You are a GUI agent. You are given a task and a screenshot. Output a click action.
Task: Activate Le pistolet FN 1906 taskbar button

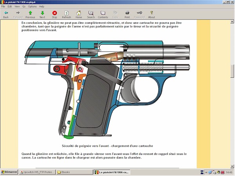pyautogui.click(x=112, y=172)
